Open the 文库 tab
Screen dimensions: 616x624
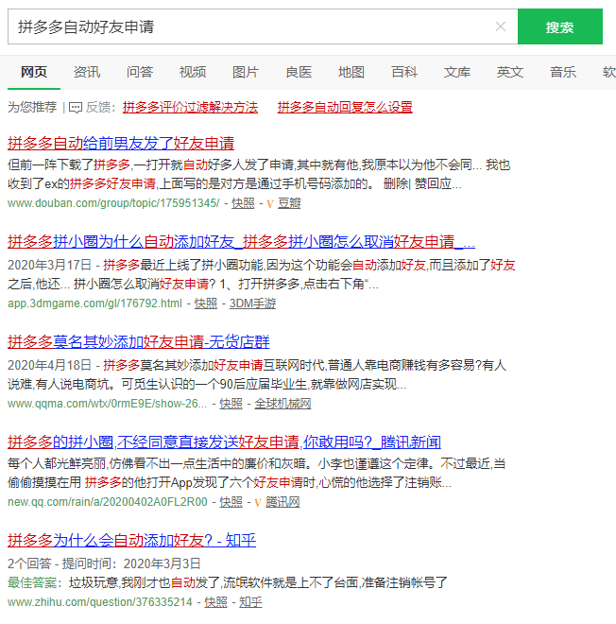point(457,72)
